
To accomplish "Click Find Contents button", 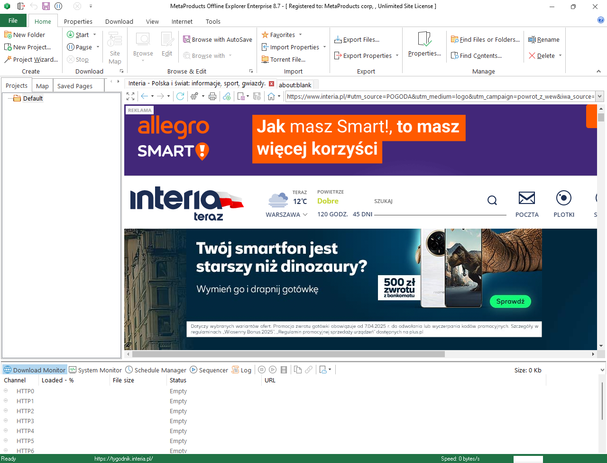I will click(x=476, y=56).
